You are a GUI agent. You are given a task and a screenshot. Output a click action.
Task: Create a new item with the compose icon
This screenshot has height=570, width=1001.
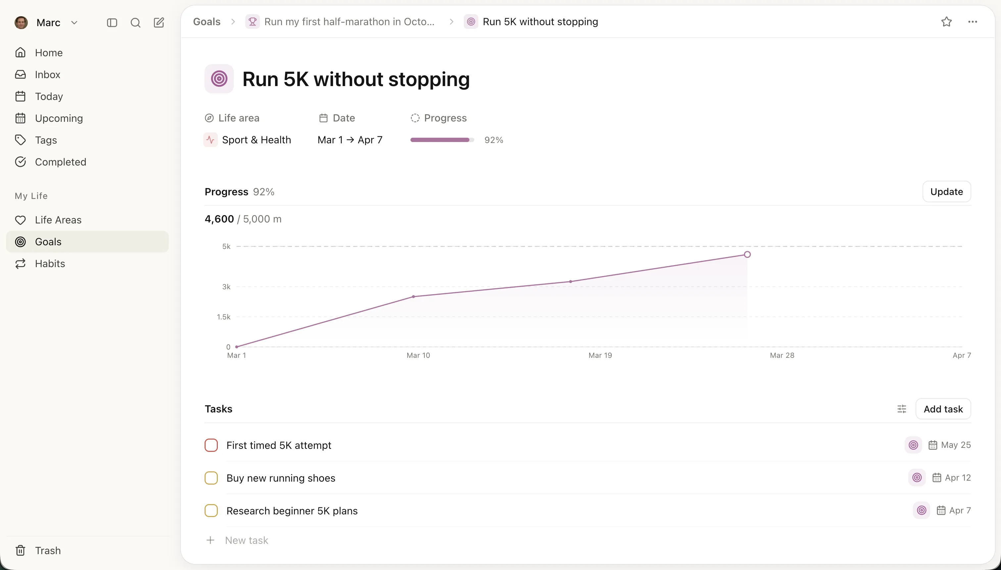coord(158,23)
